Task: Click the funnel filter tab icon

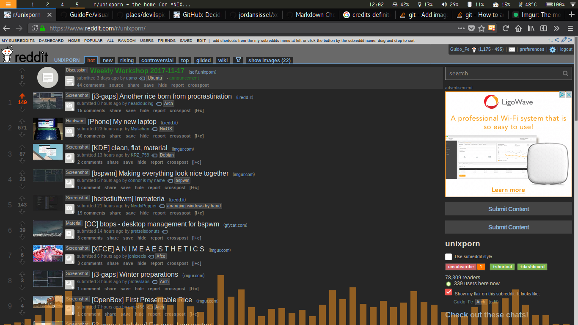Action: click(x=238, y=60)
